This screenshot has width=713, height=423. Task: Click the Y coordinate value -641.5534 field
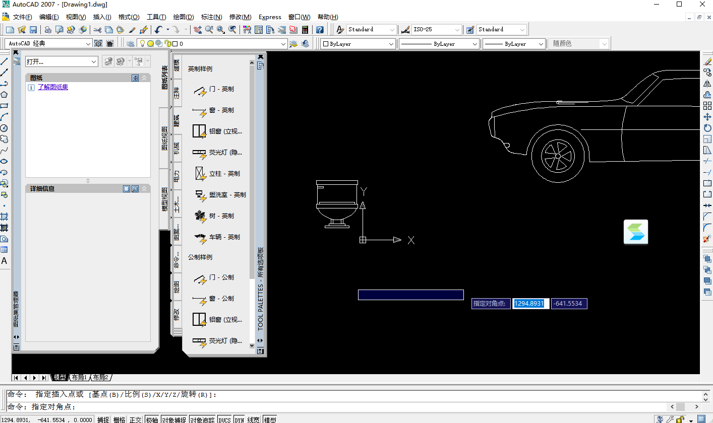[569, 304]
